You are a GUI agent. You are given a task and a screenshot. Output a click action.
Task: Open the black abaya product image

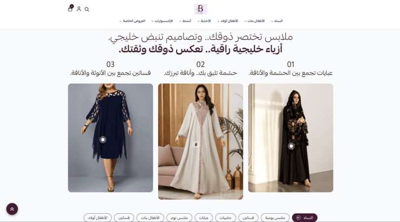[x=290, y=138]
